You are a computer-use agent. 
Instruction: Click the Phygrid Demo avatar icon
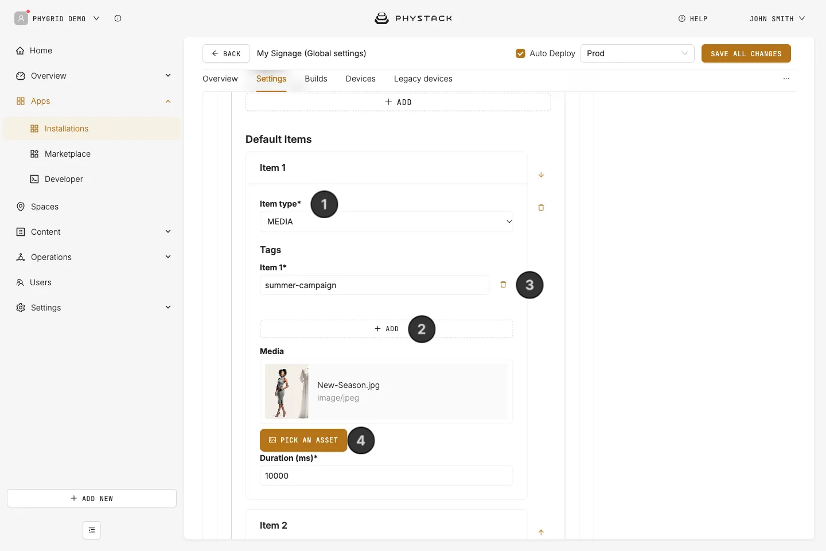click(21, 18)
